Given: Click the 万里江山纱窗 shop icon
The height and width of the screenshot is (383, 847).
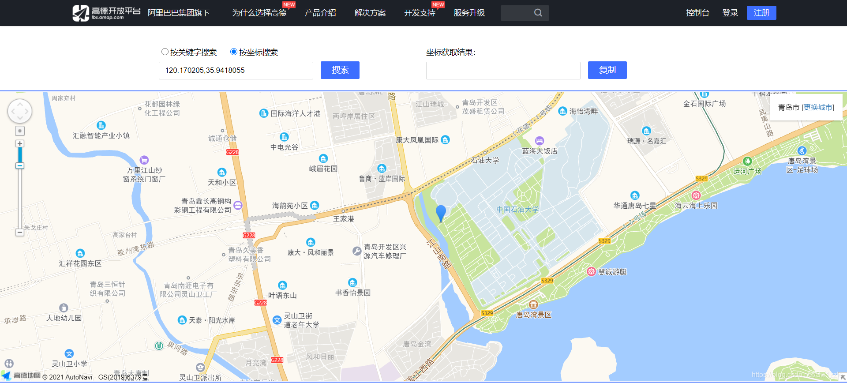Looking at the screenshot, I should (x=144, y=160).
